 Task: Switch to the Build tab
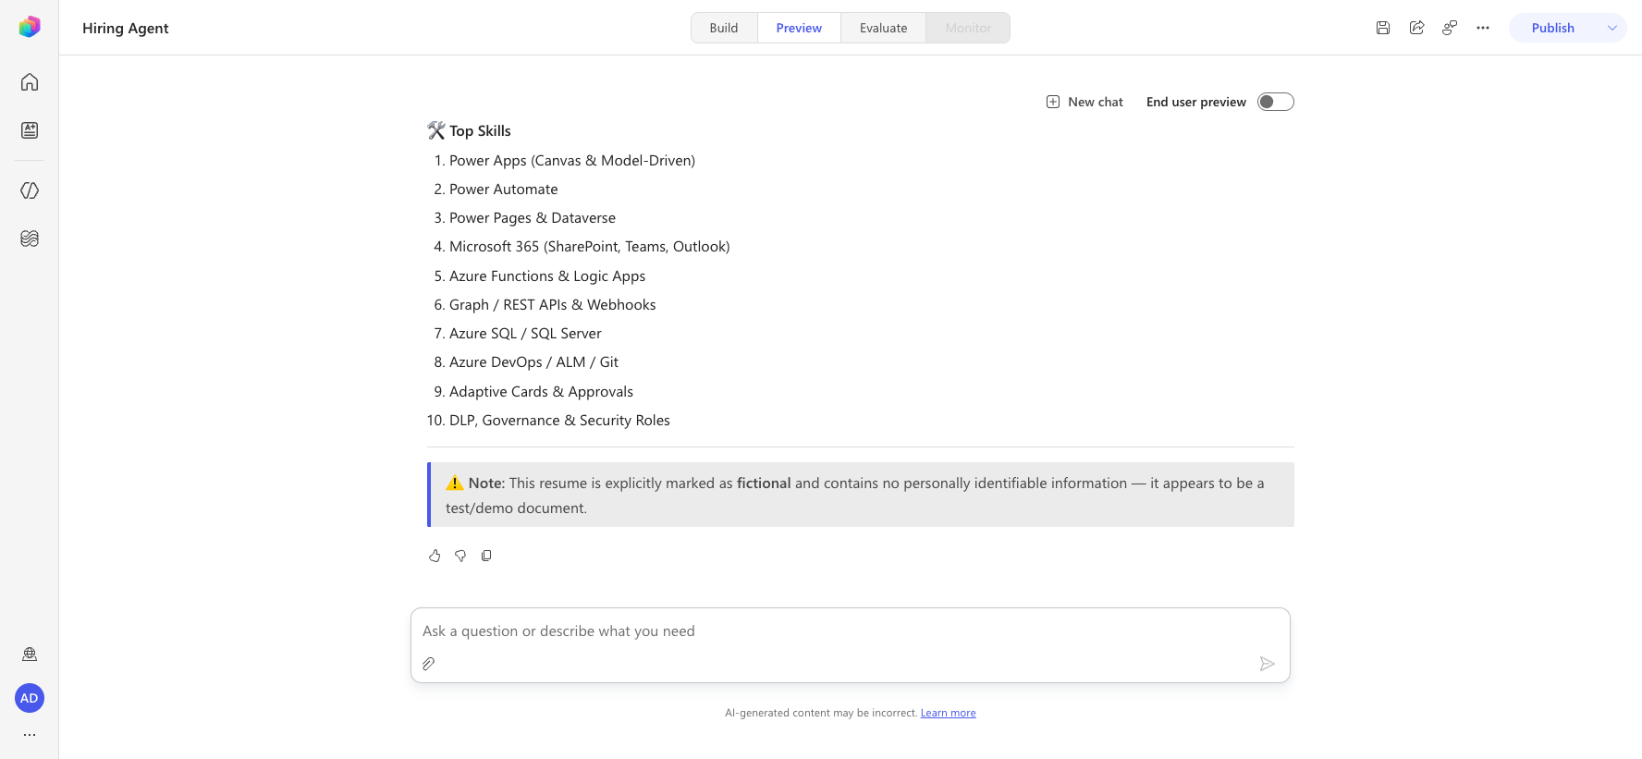pos(724,28)
